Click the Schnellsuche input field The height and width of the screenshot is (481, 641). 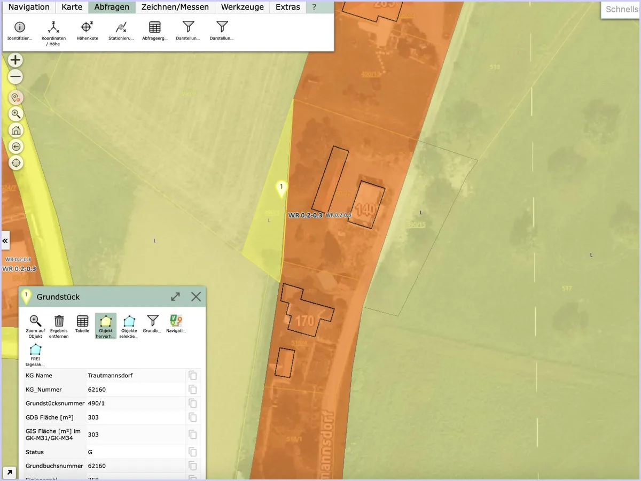click(621, 10)
